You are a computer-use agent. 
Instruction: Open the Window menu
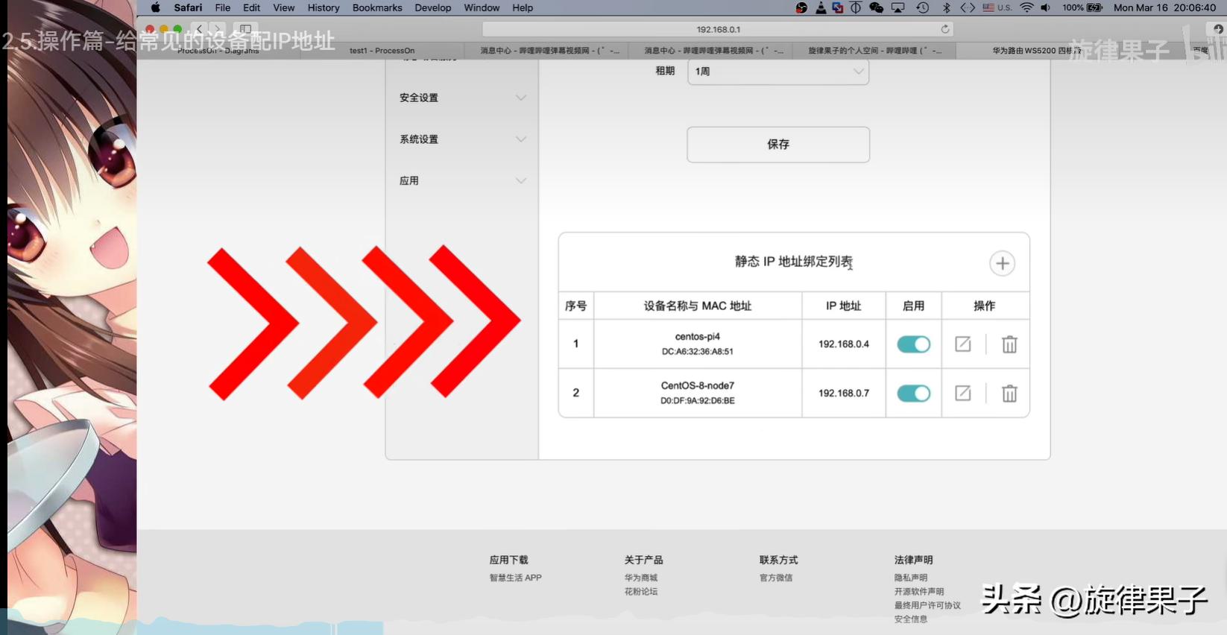pyautogui.click(x=482, y=7)
